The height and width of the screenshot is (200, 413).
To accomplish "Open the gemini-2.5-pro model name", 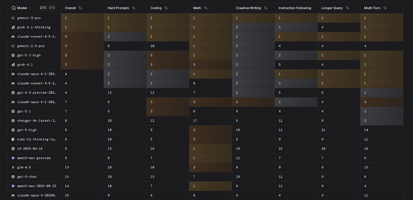I will pyautogui.click(x=31, y=46).
